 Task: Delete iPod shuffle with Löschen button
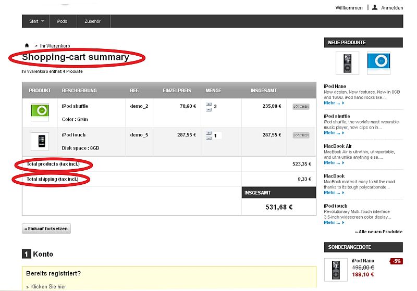pyautogui.click(x=301, y=107)
